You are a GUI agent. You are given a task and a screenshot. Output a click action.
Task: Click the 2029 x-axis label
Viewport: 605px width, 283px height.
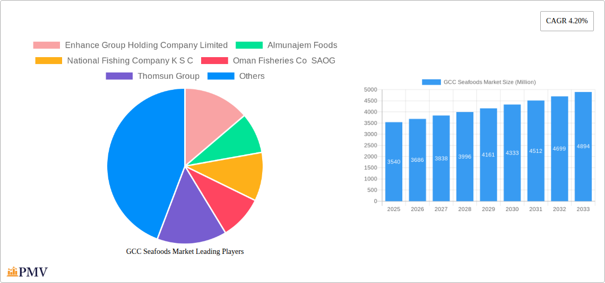click(x=488, y=209)
